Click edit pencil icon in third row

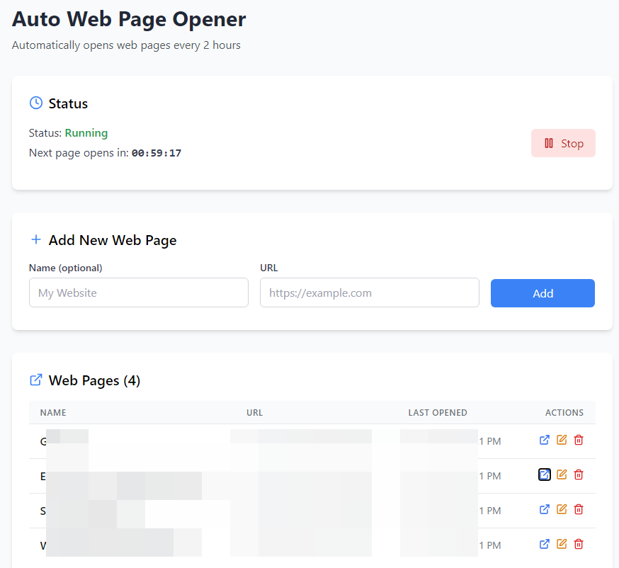tap(562, 509)
